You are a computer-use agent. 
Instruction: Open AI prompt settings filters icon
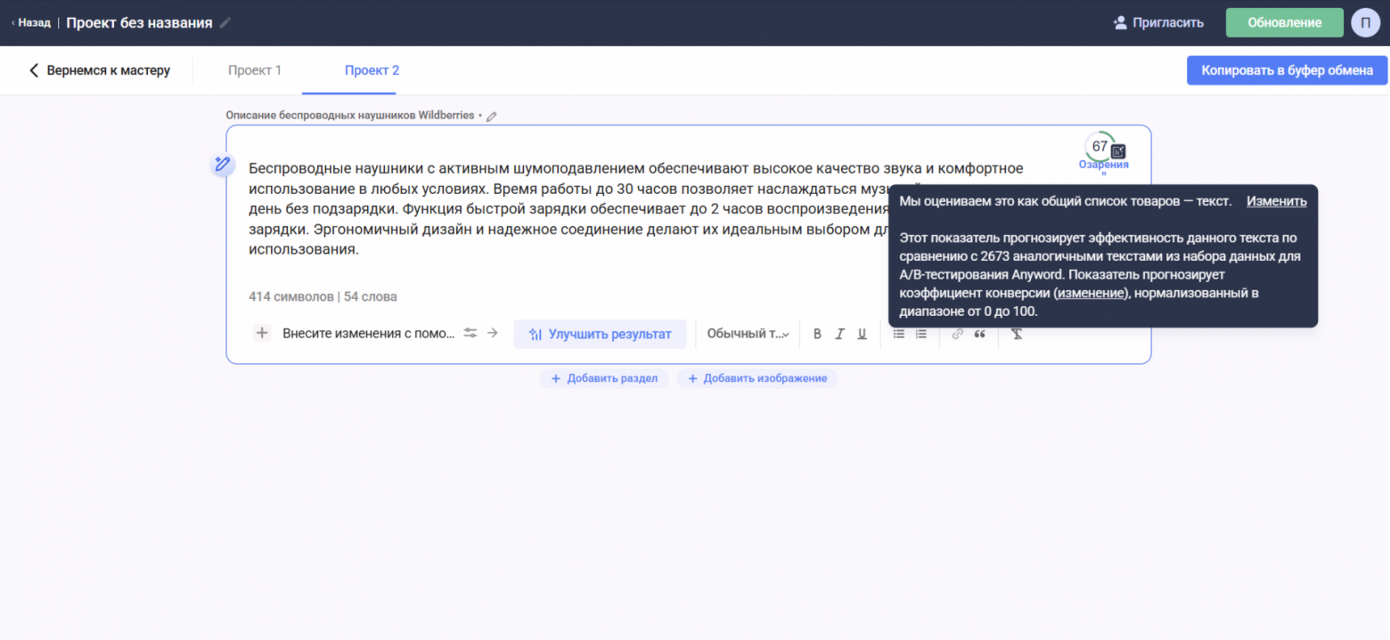pos(470,333)
